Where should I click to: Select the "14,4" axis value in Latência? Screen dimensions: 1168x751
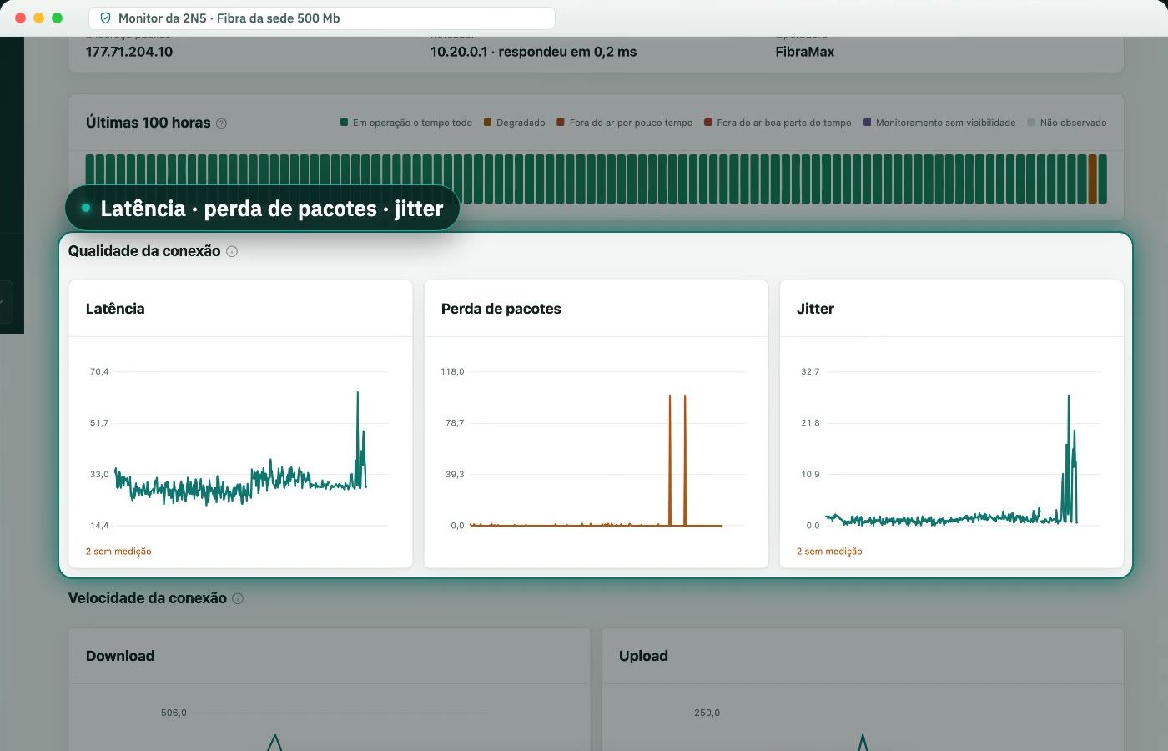(x=99, y=526)
